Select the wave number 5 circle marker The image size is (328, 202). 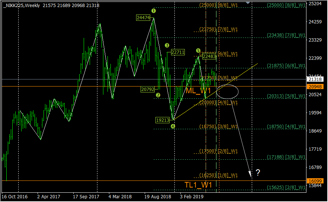(x=198, y=50)
